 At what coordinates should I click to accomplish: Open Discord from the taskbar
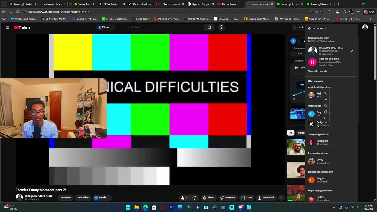240,207
